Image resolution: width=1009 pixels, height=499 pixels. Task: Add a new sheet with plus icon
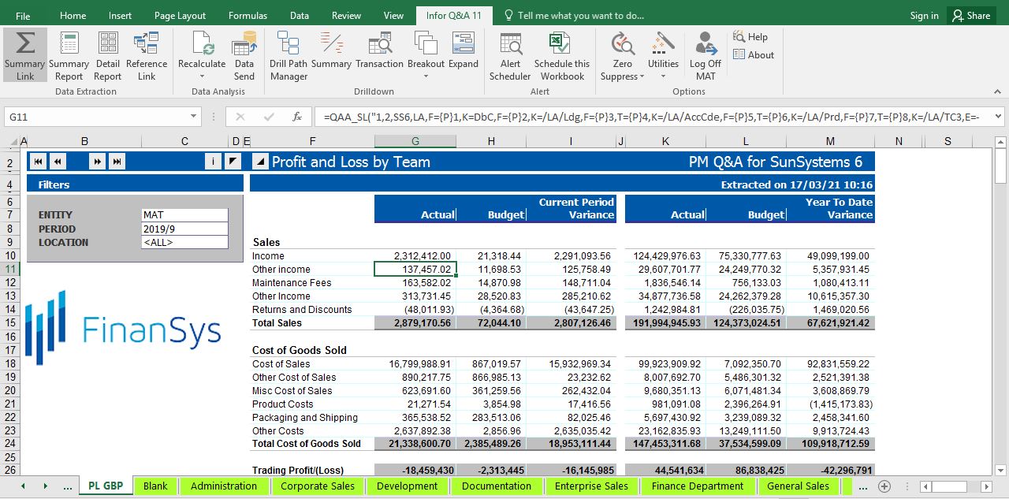884,486
